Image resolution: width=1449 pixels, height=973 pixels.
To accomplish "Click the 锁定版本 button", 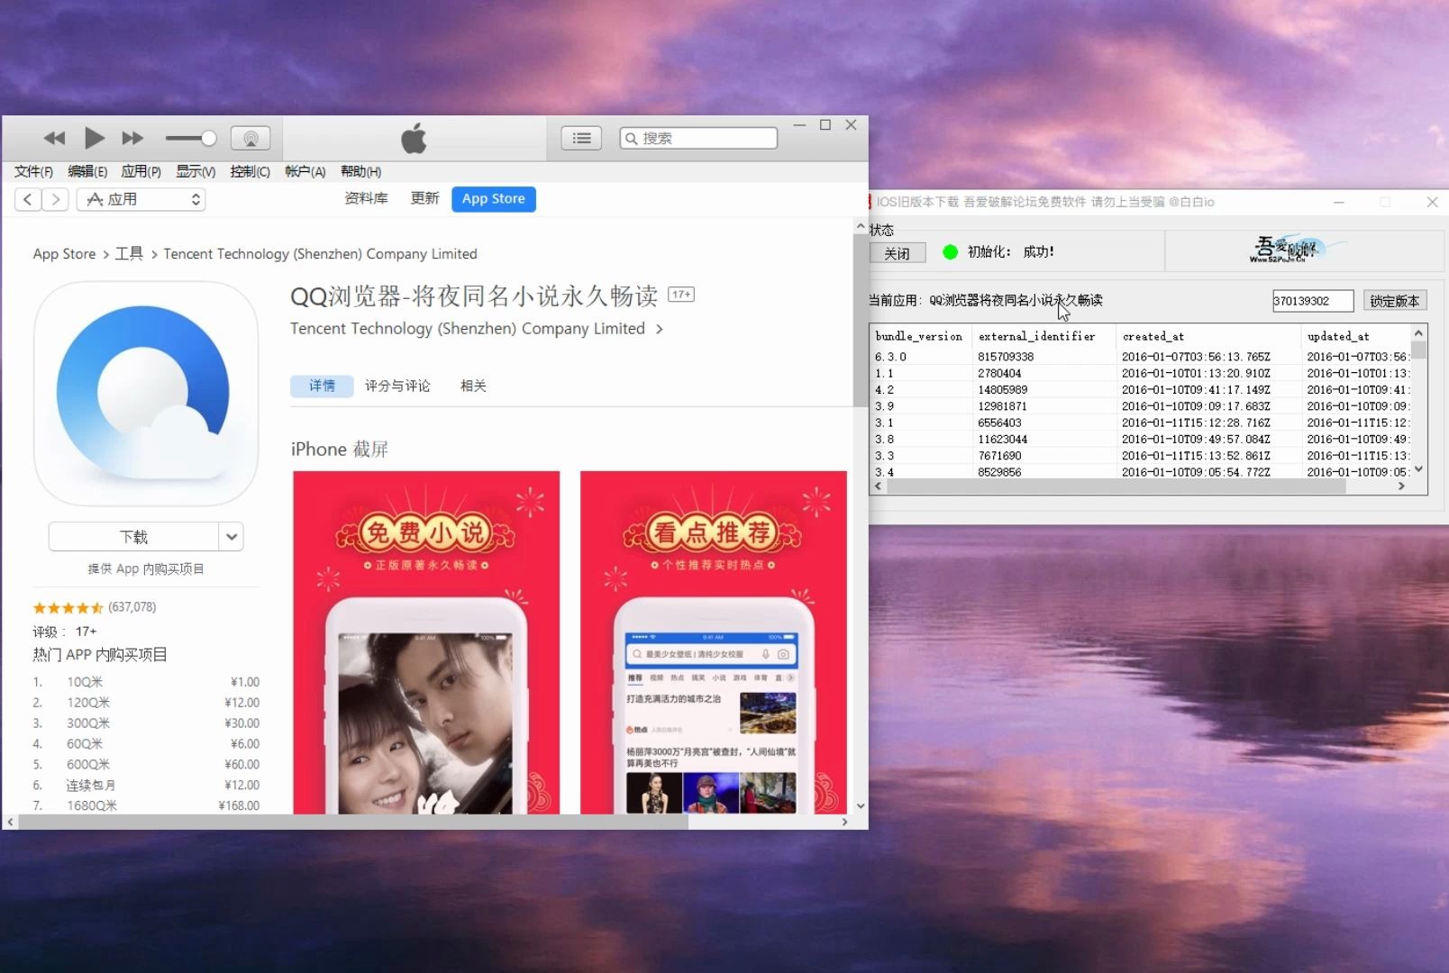I will pos(1394,301).
